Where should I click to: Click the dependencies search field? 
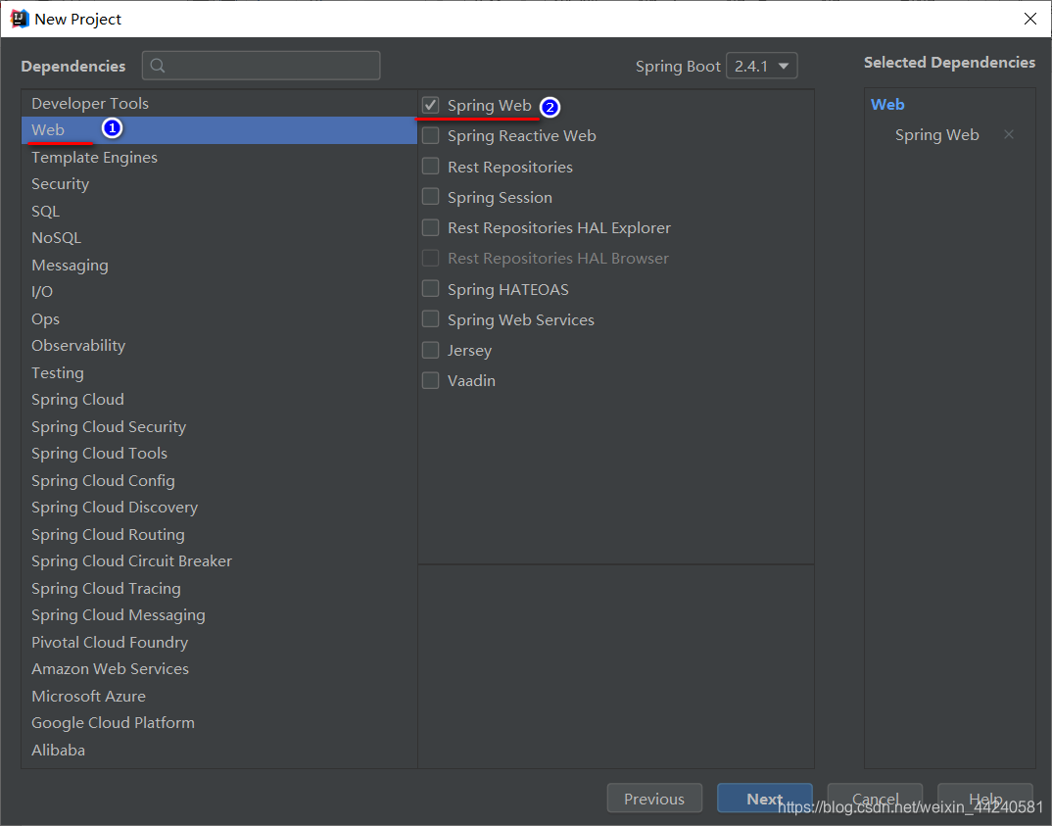(261, 66)
